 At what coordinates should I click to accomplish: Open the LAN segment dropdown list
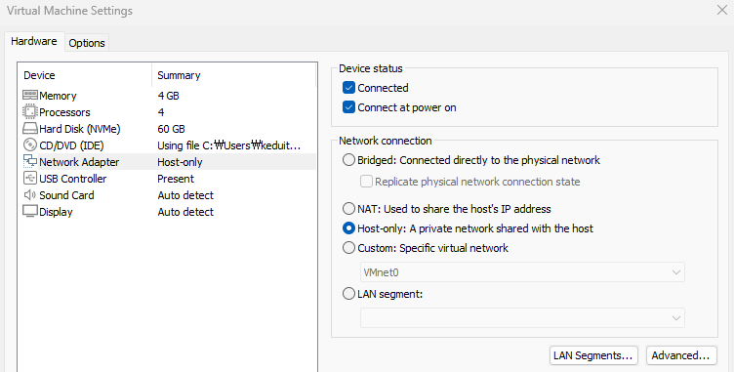522,317
